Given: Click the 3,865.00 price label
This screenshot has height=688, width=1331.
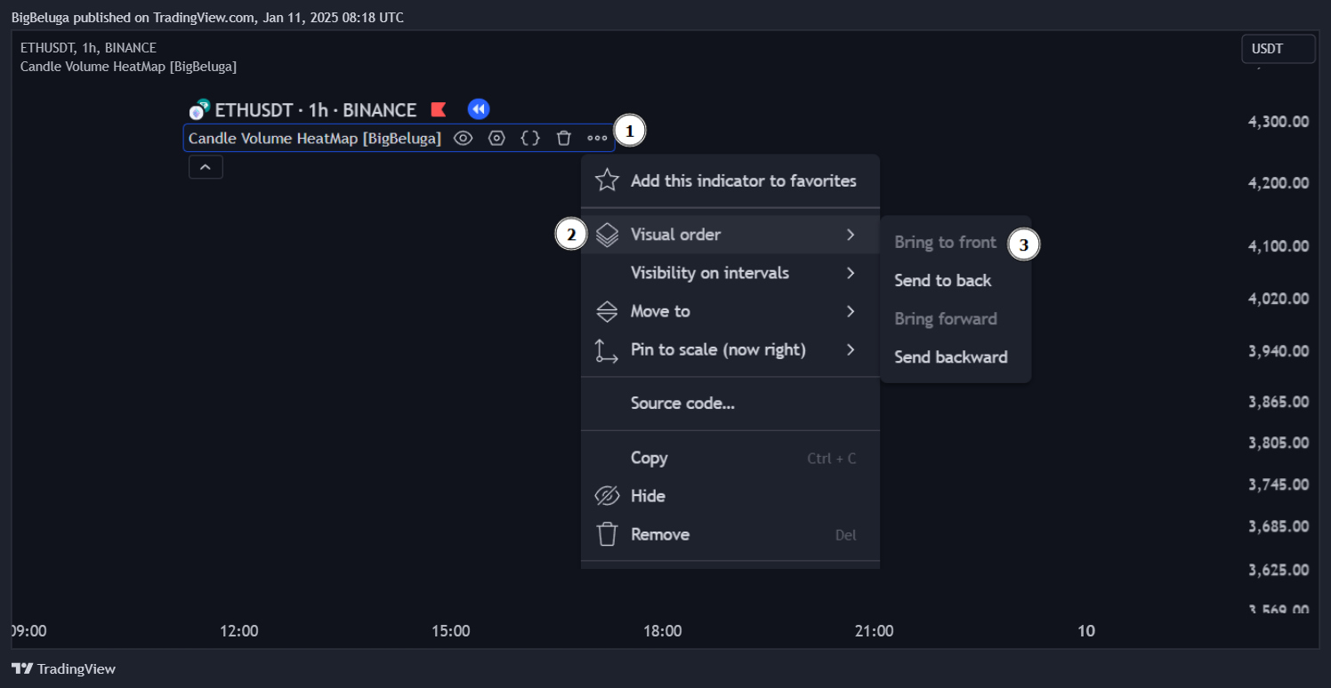Looking at the screenshot, I should coord(1279,402).
